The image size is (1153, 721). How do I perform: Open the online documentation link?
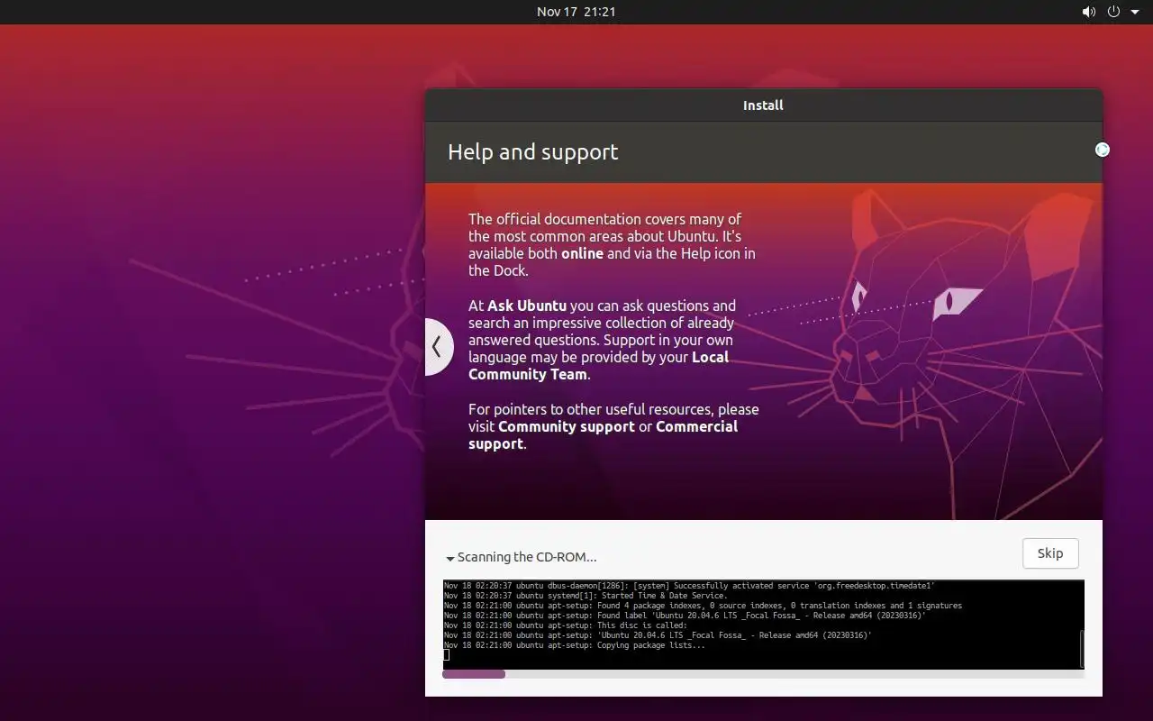[x=582, y=253]
